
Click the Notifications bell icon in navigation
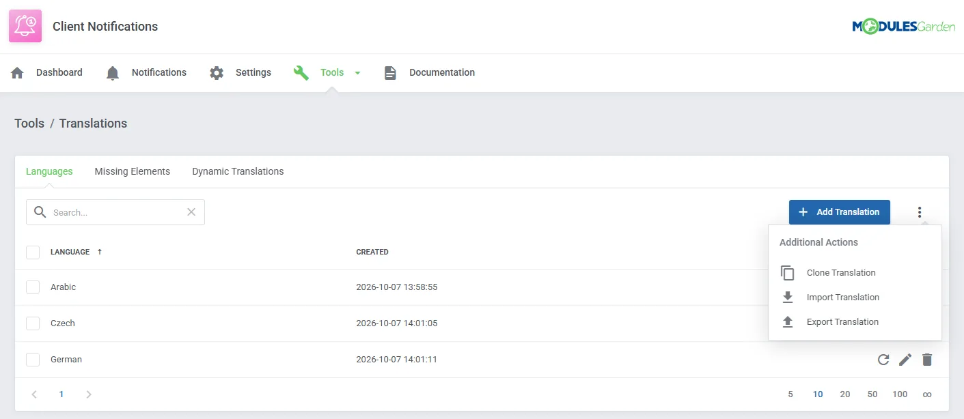point(113,73)
